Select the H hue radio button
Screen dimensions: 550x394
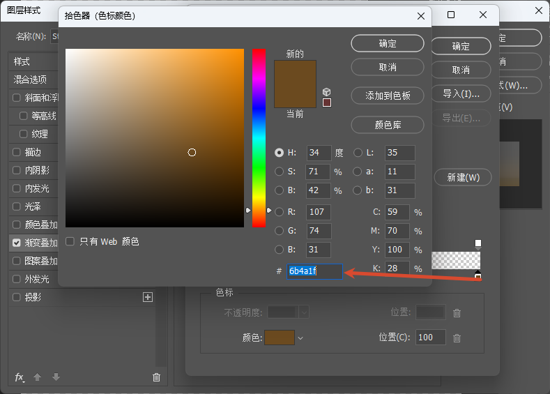click(280, 153)
